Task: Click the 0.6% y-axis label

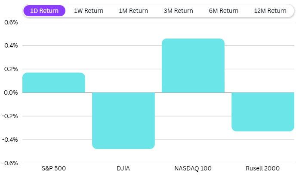Action: (11, 22)
